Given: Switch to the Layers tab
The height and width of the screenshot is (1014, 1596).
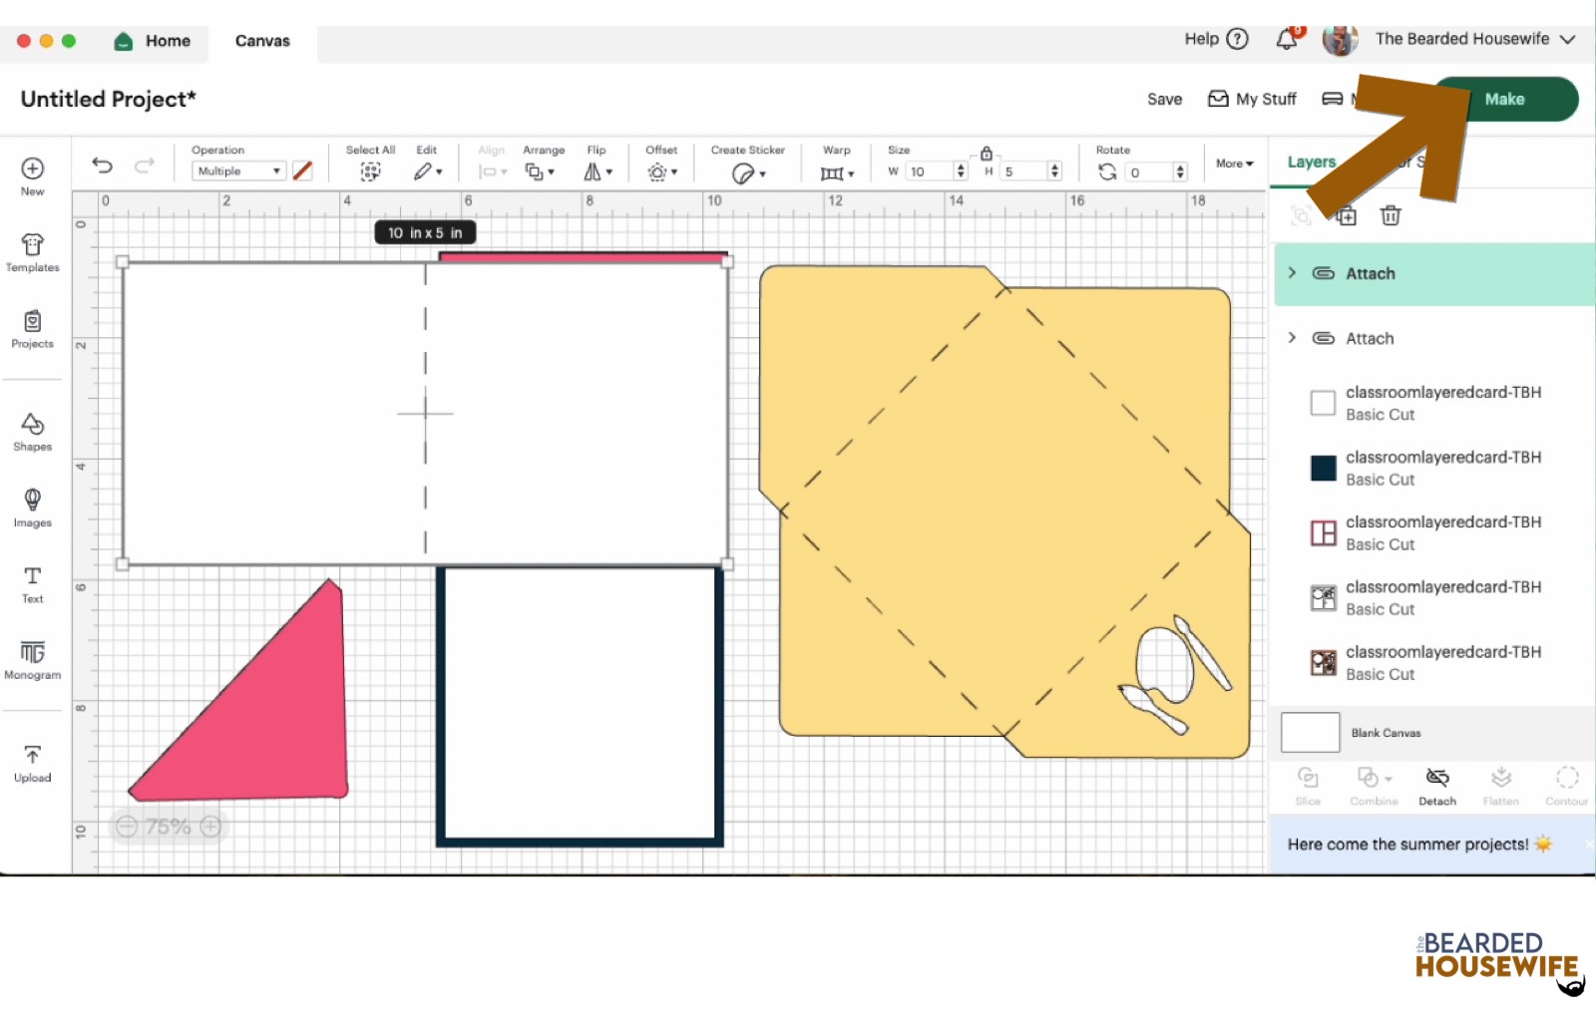Looking at the screenshot, I should point(1310,163).
